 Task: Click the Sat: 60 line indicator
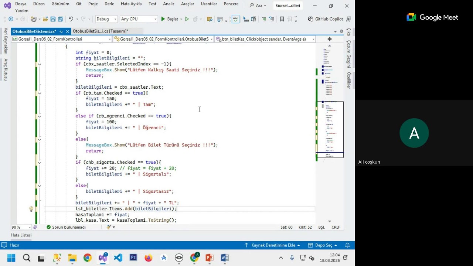coord(286,227)
